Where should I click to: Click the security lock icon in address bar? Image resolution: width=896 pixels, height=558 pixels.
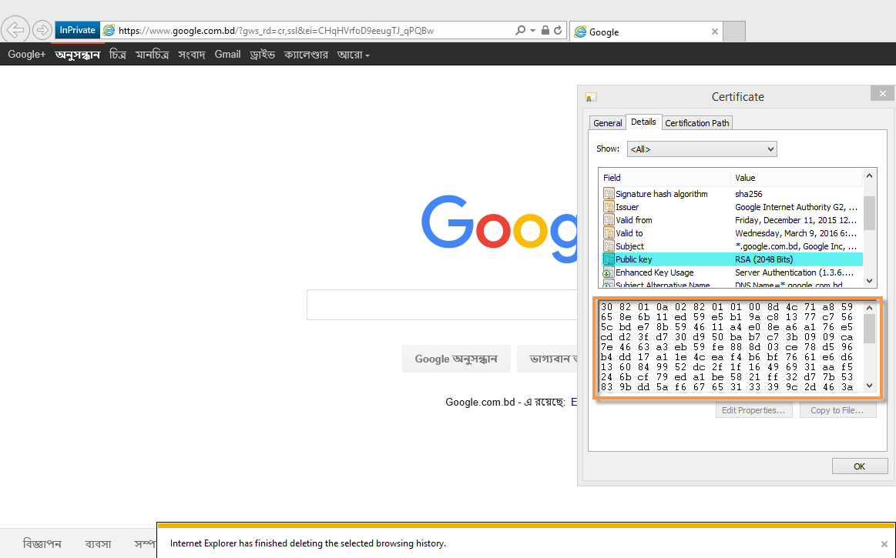[x=545, y=30]
